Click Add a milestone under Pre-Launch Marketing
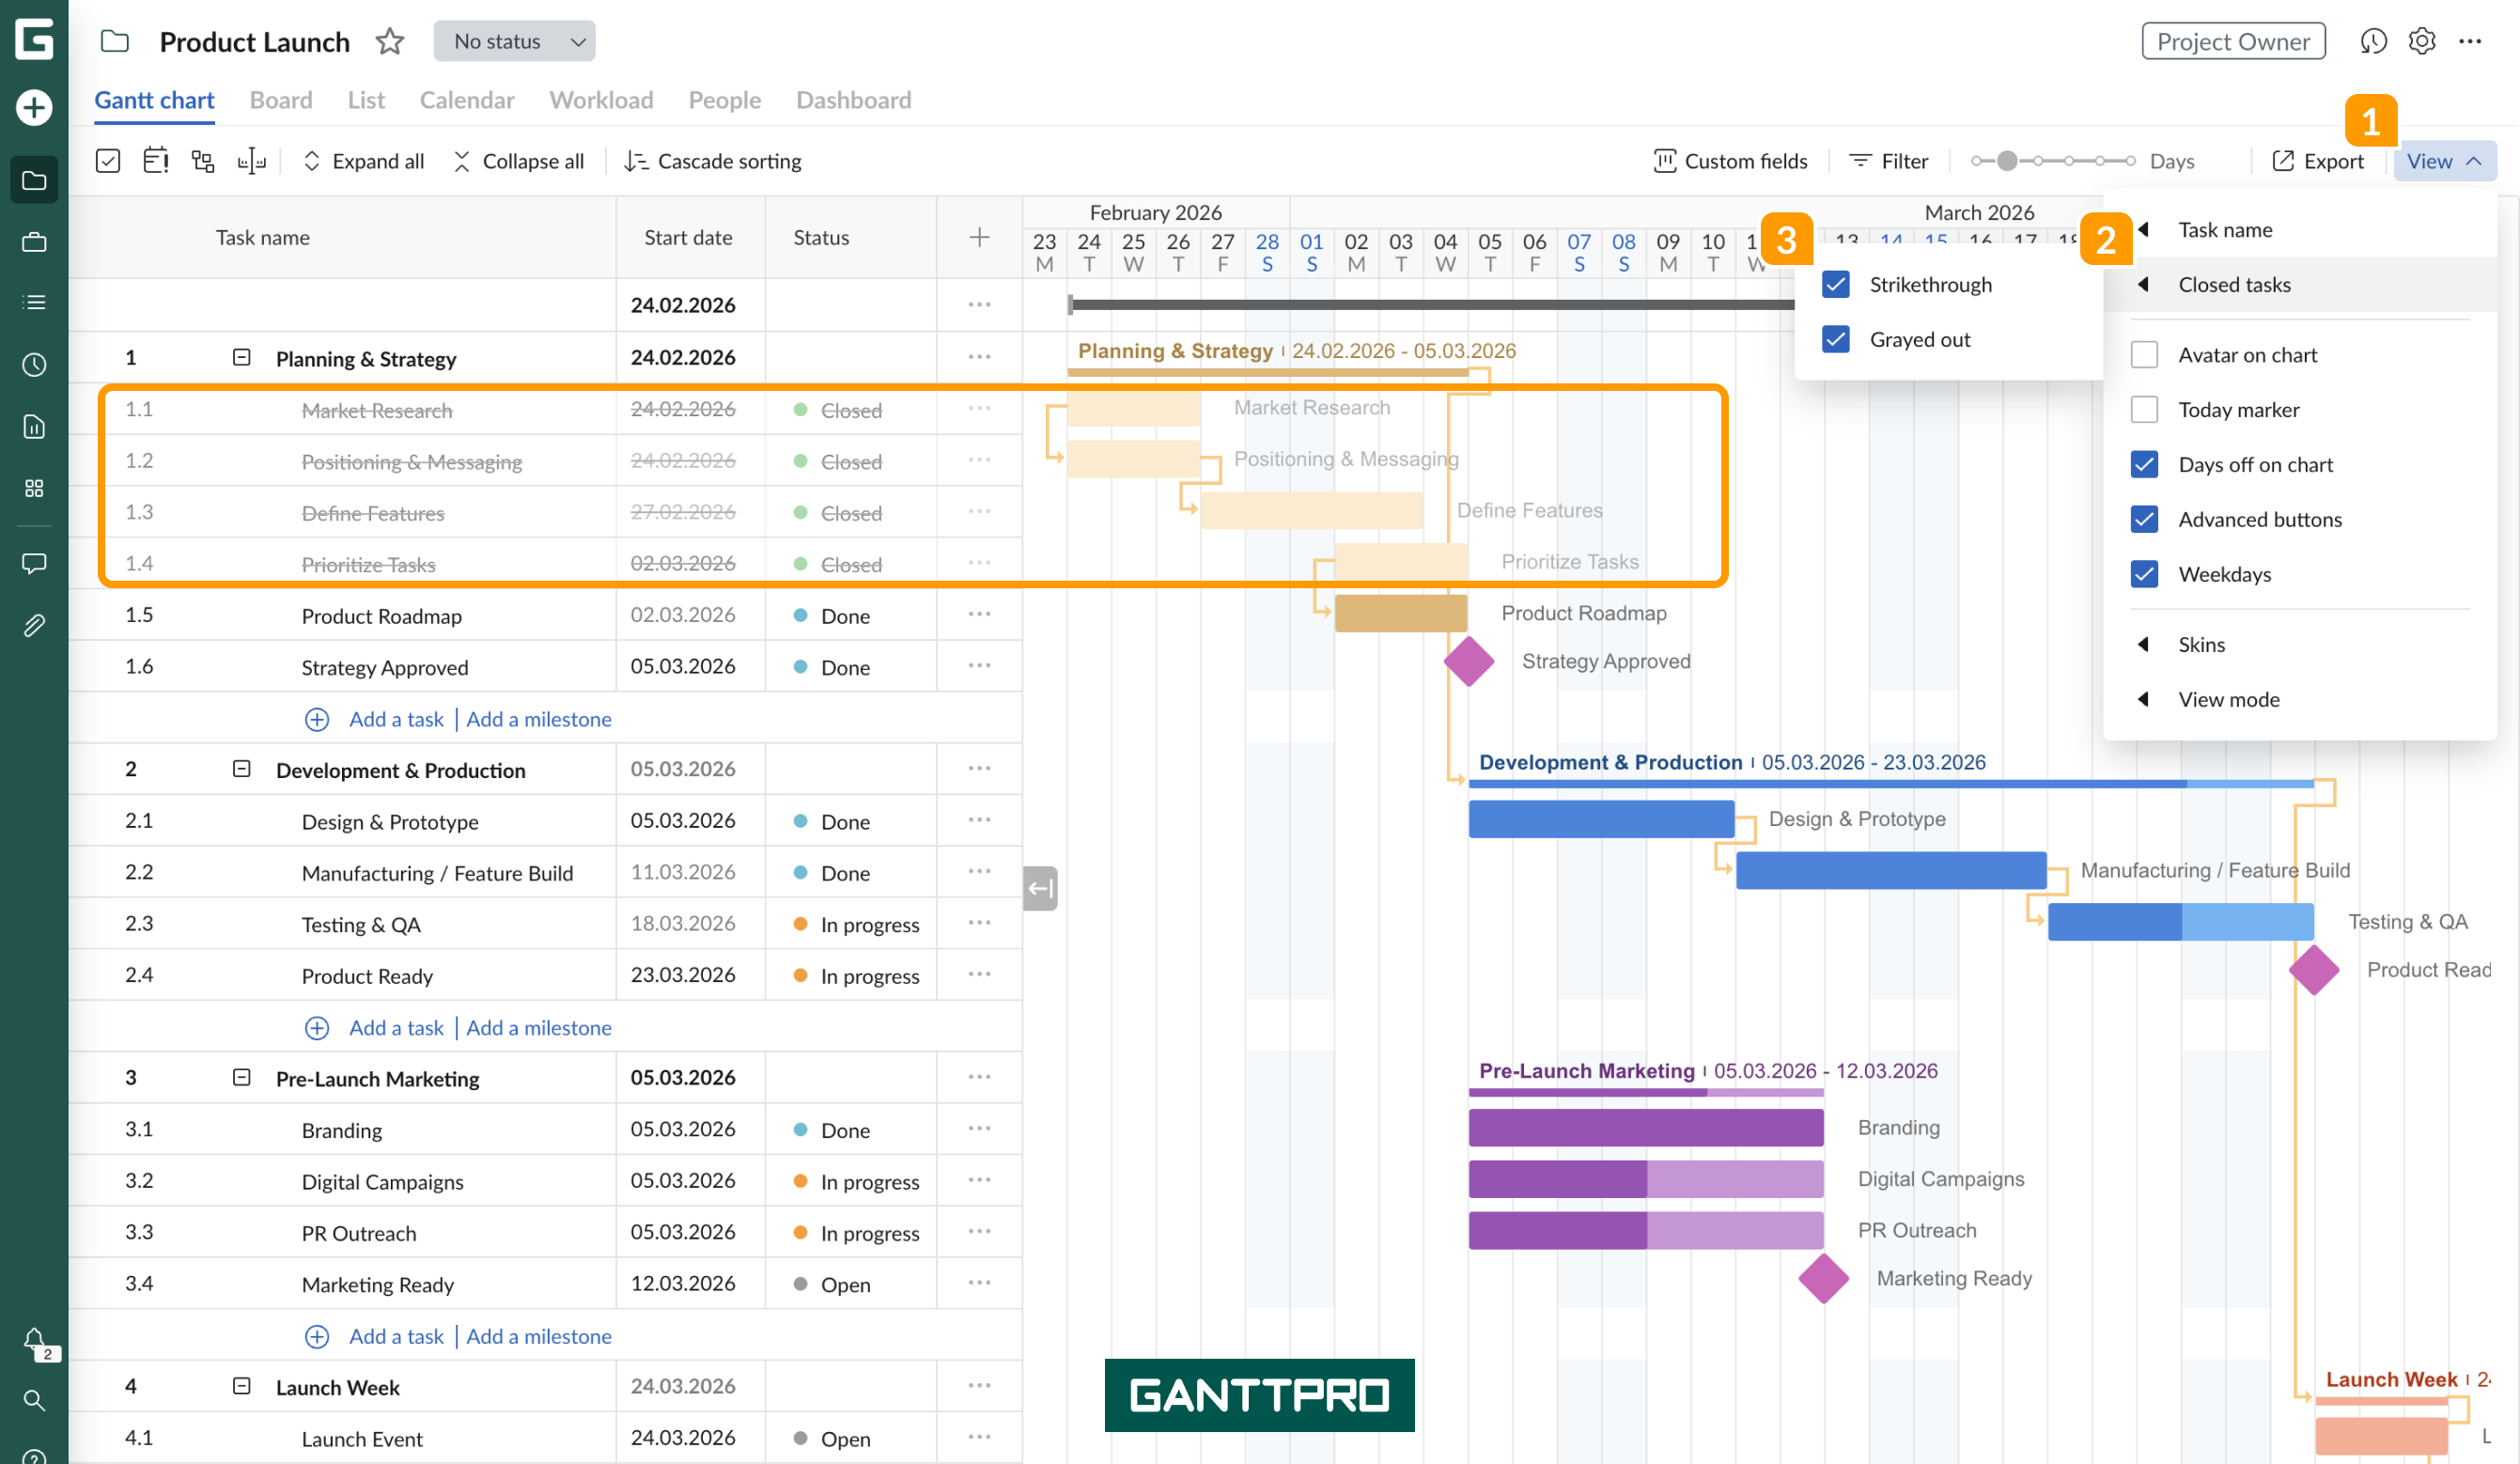The image size is (2520, 1464). (539, 1335)
